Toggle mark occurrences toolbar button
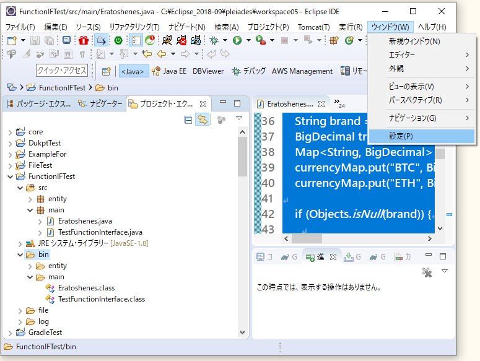480x361 pixels. (26, 54)
